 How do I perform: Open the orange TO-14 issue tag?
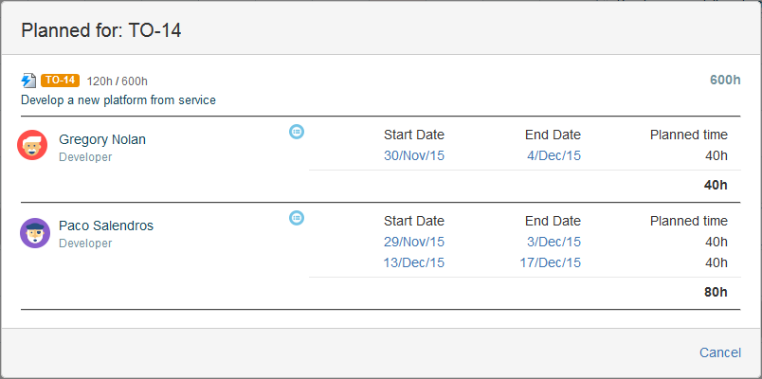60,81
